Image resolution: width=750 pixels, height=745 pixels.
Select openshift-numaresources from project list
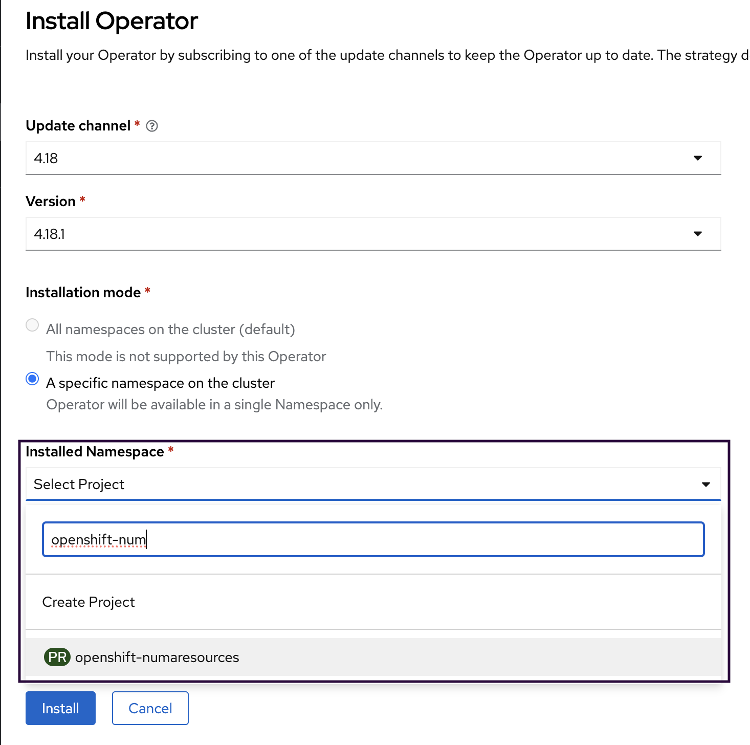click(157, 657)
